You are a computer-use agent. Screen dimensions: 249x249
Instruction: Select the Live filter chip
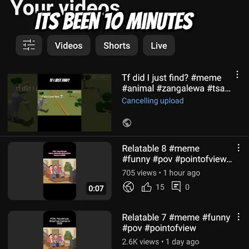pos(159,45)
